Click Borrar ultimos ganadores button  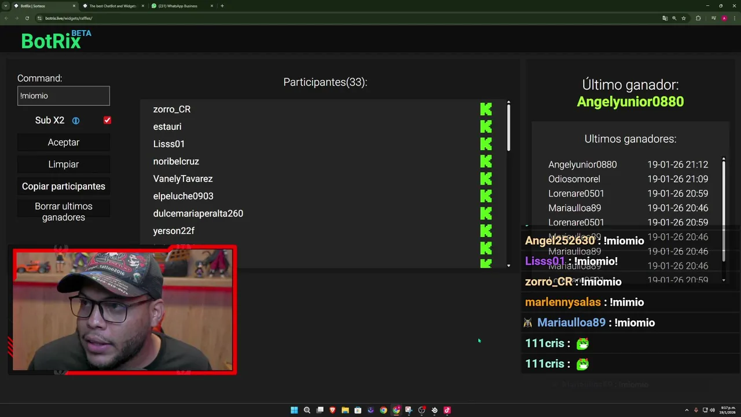tap(64, 212)
